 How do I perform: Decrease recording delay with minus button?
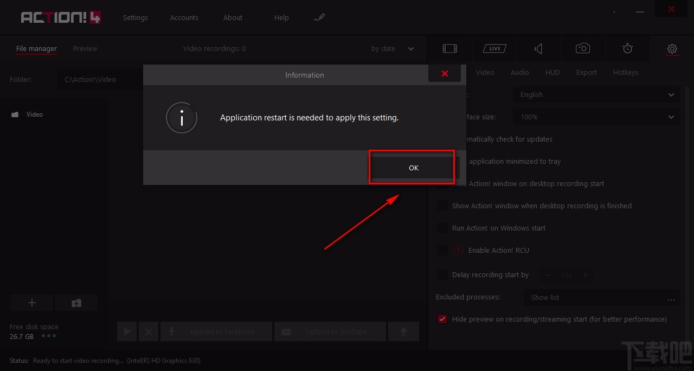(x=548, y=275)
